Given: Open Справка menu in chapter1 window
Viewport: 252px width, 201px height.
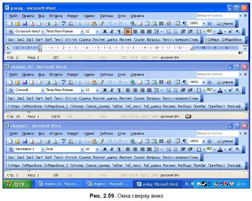Looking at the screenshot, I should pos(137,134).
